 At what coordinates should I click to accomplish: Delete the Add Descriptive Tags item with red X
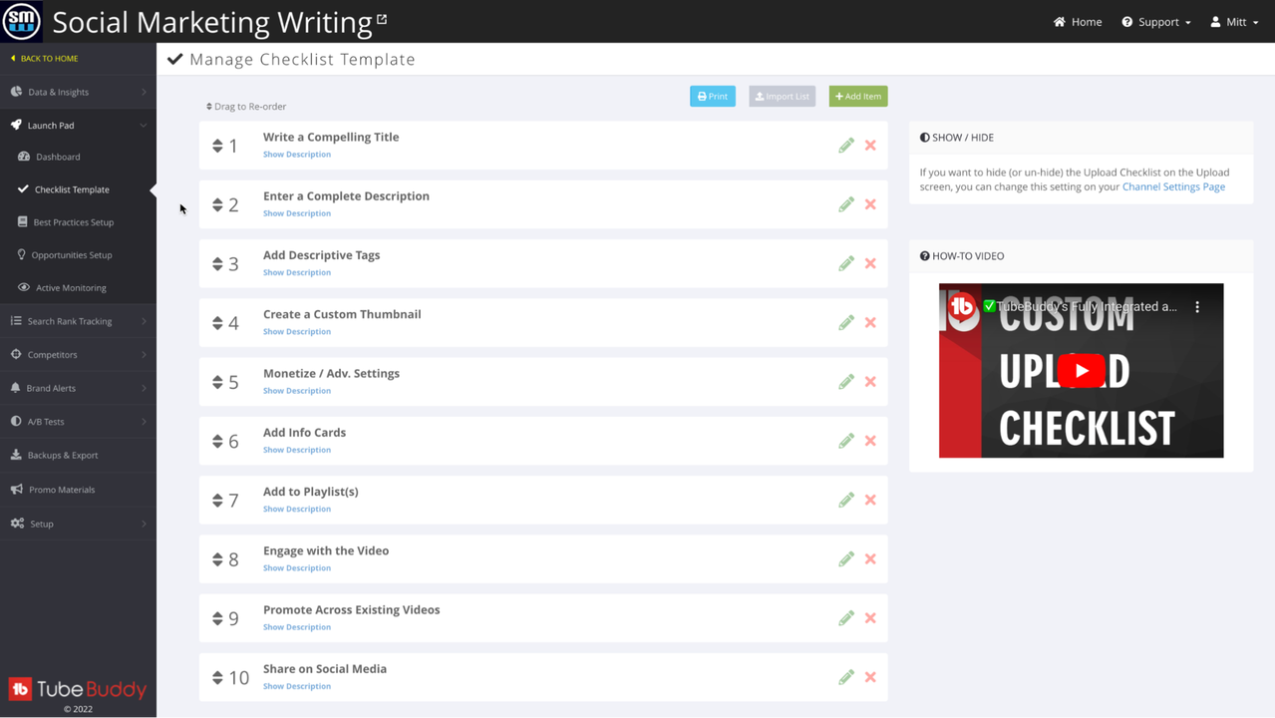pos(870,263)
